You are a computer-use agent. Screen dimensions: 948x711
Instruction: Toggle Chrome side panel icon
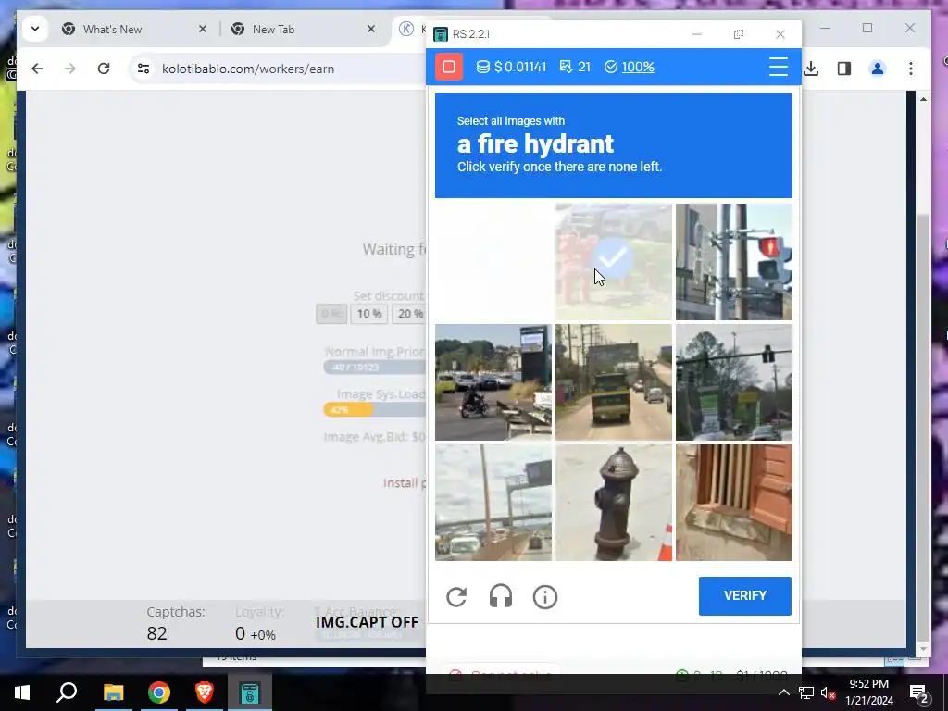pos(844,69)
